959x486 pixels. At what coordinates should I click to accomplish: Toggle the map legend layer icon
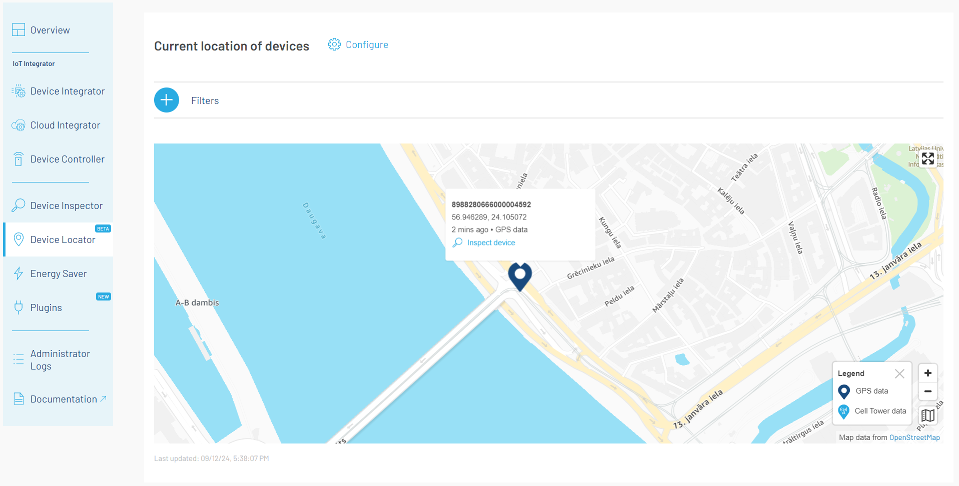click(927, 415)
